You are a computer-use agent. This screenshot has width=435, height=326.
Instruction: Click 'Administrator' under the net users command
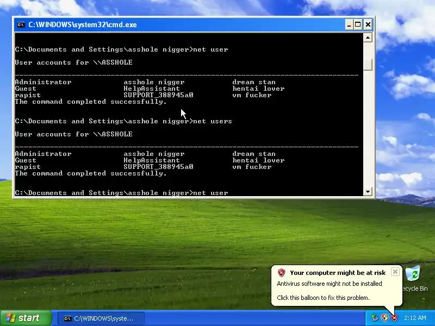click(x=43, y=154)
